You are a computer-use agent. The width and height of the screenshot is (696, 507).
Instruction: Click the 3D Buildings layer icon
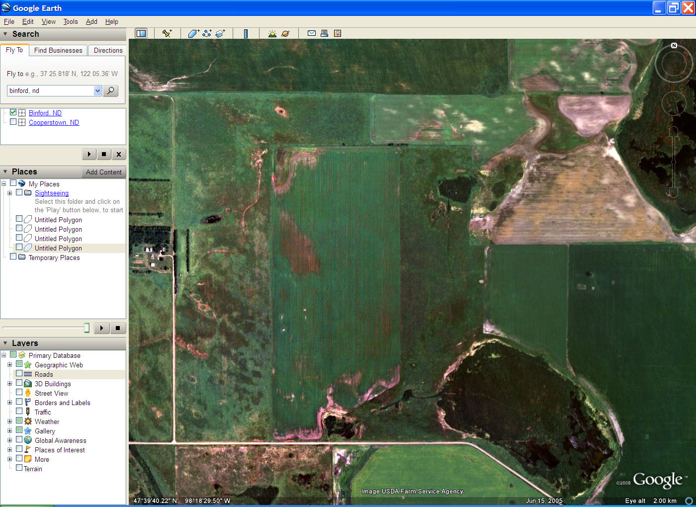coord(28,384)
